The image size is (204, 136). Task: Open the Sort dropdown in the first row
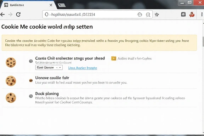pyautogui.click(x=49, y=68)
